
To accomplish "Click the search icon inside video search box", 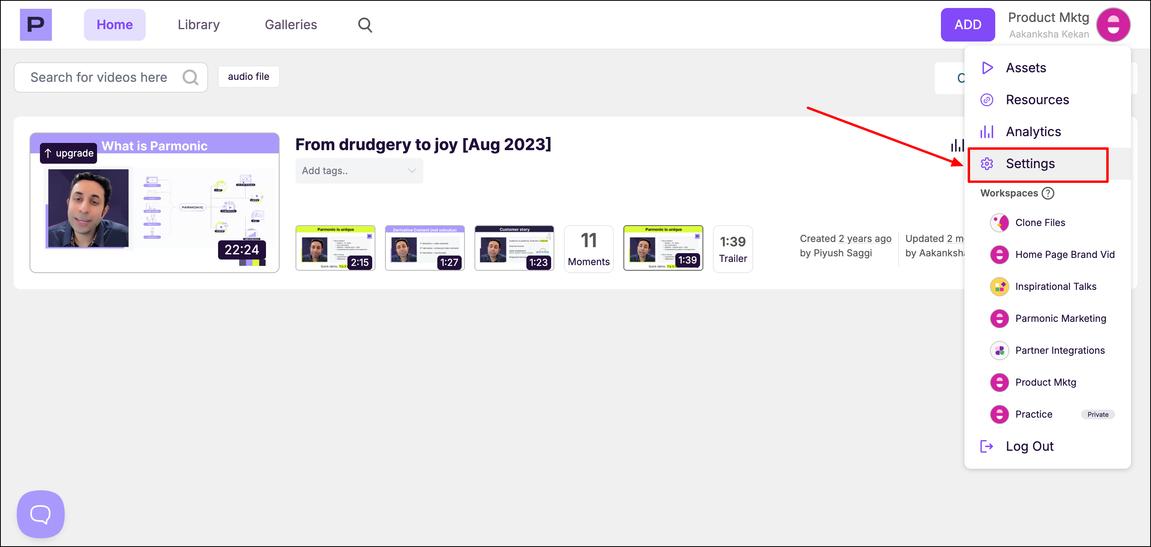I will pyautogui.click(x=191, y=77).
